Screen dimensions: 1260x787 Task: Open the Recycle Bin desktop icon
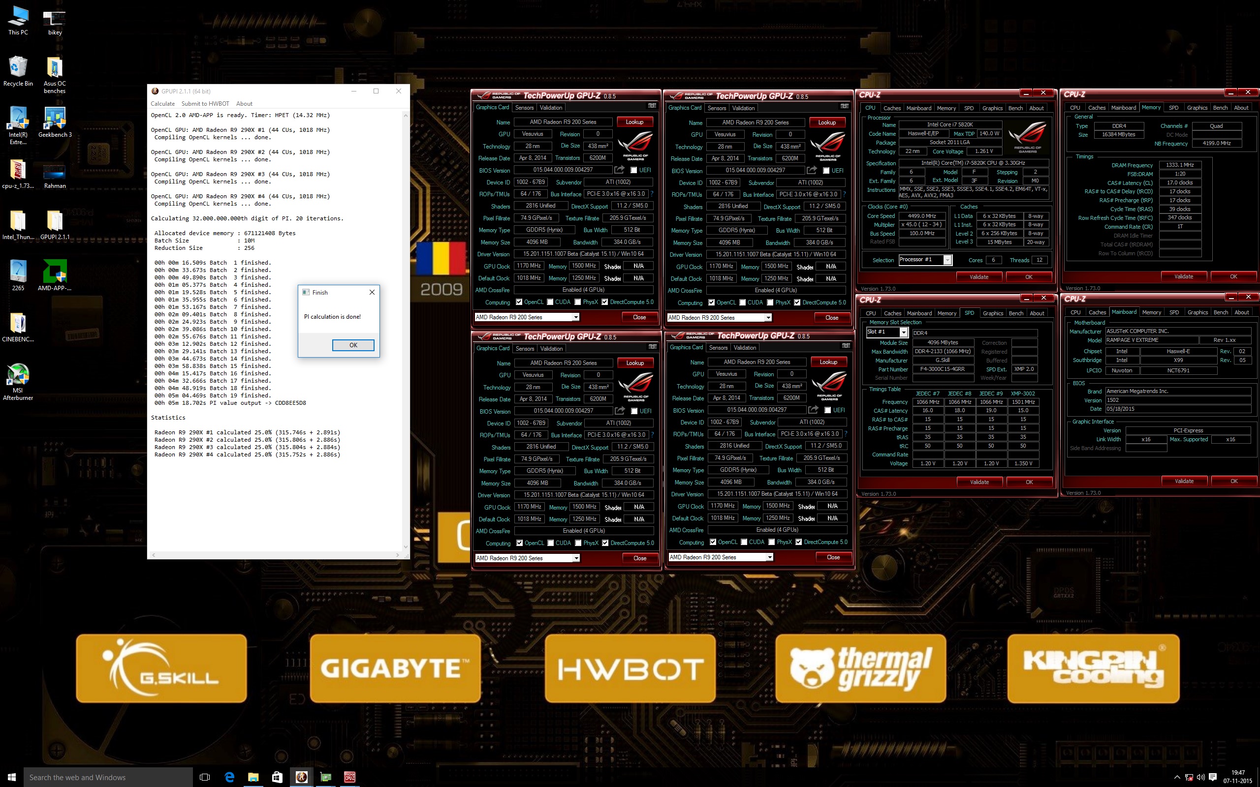18,72
